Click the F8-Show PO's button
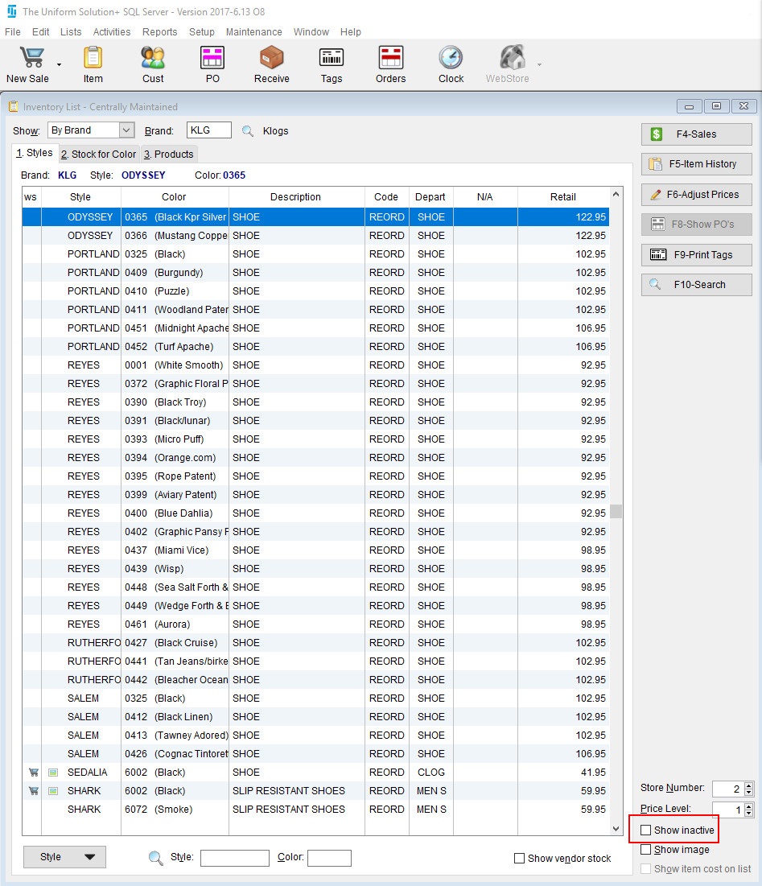The image size is (762, 886). tap(696, 225)
